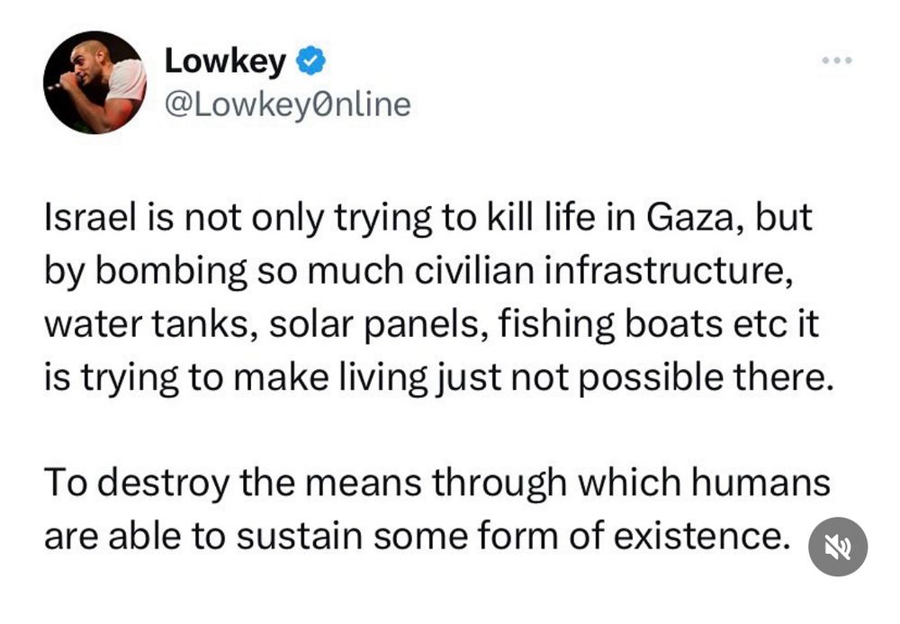This screenshot has height=624, width=900.
Task: Adjust playback via the sound control
Action: click(839, 547)
